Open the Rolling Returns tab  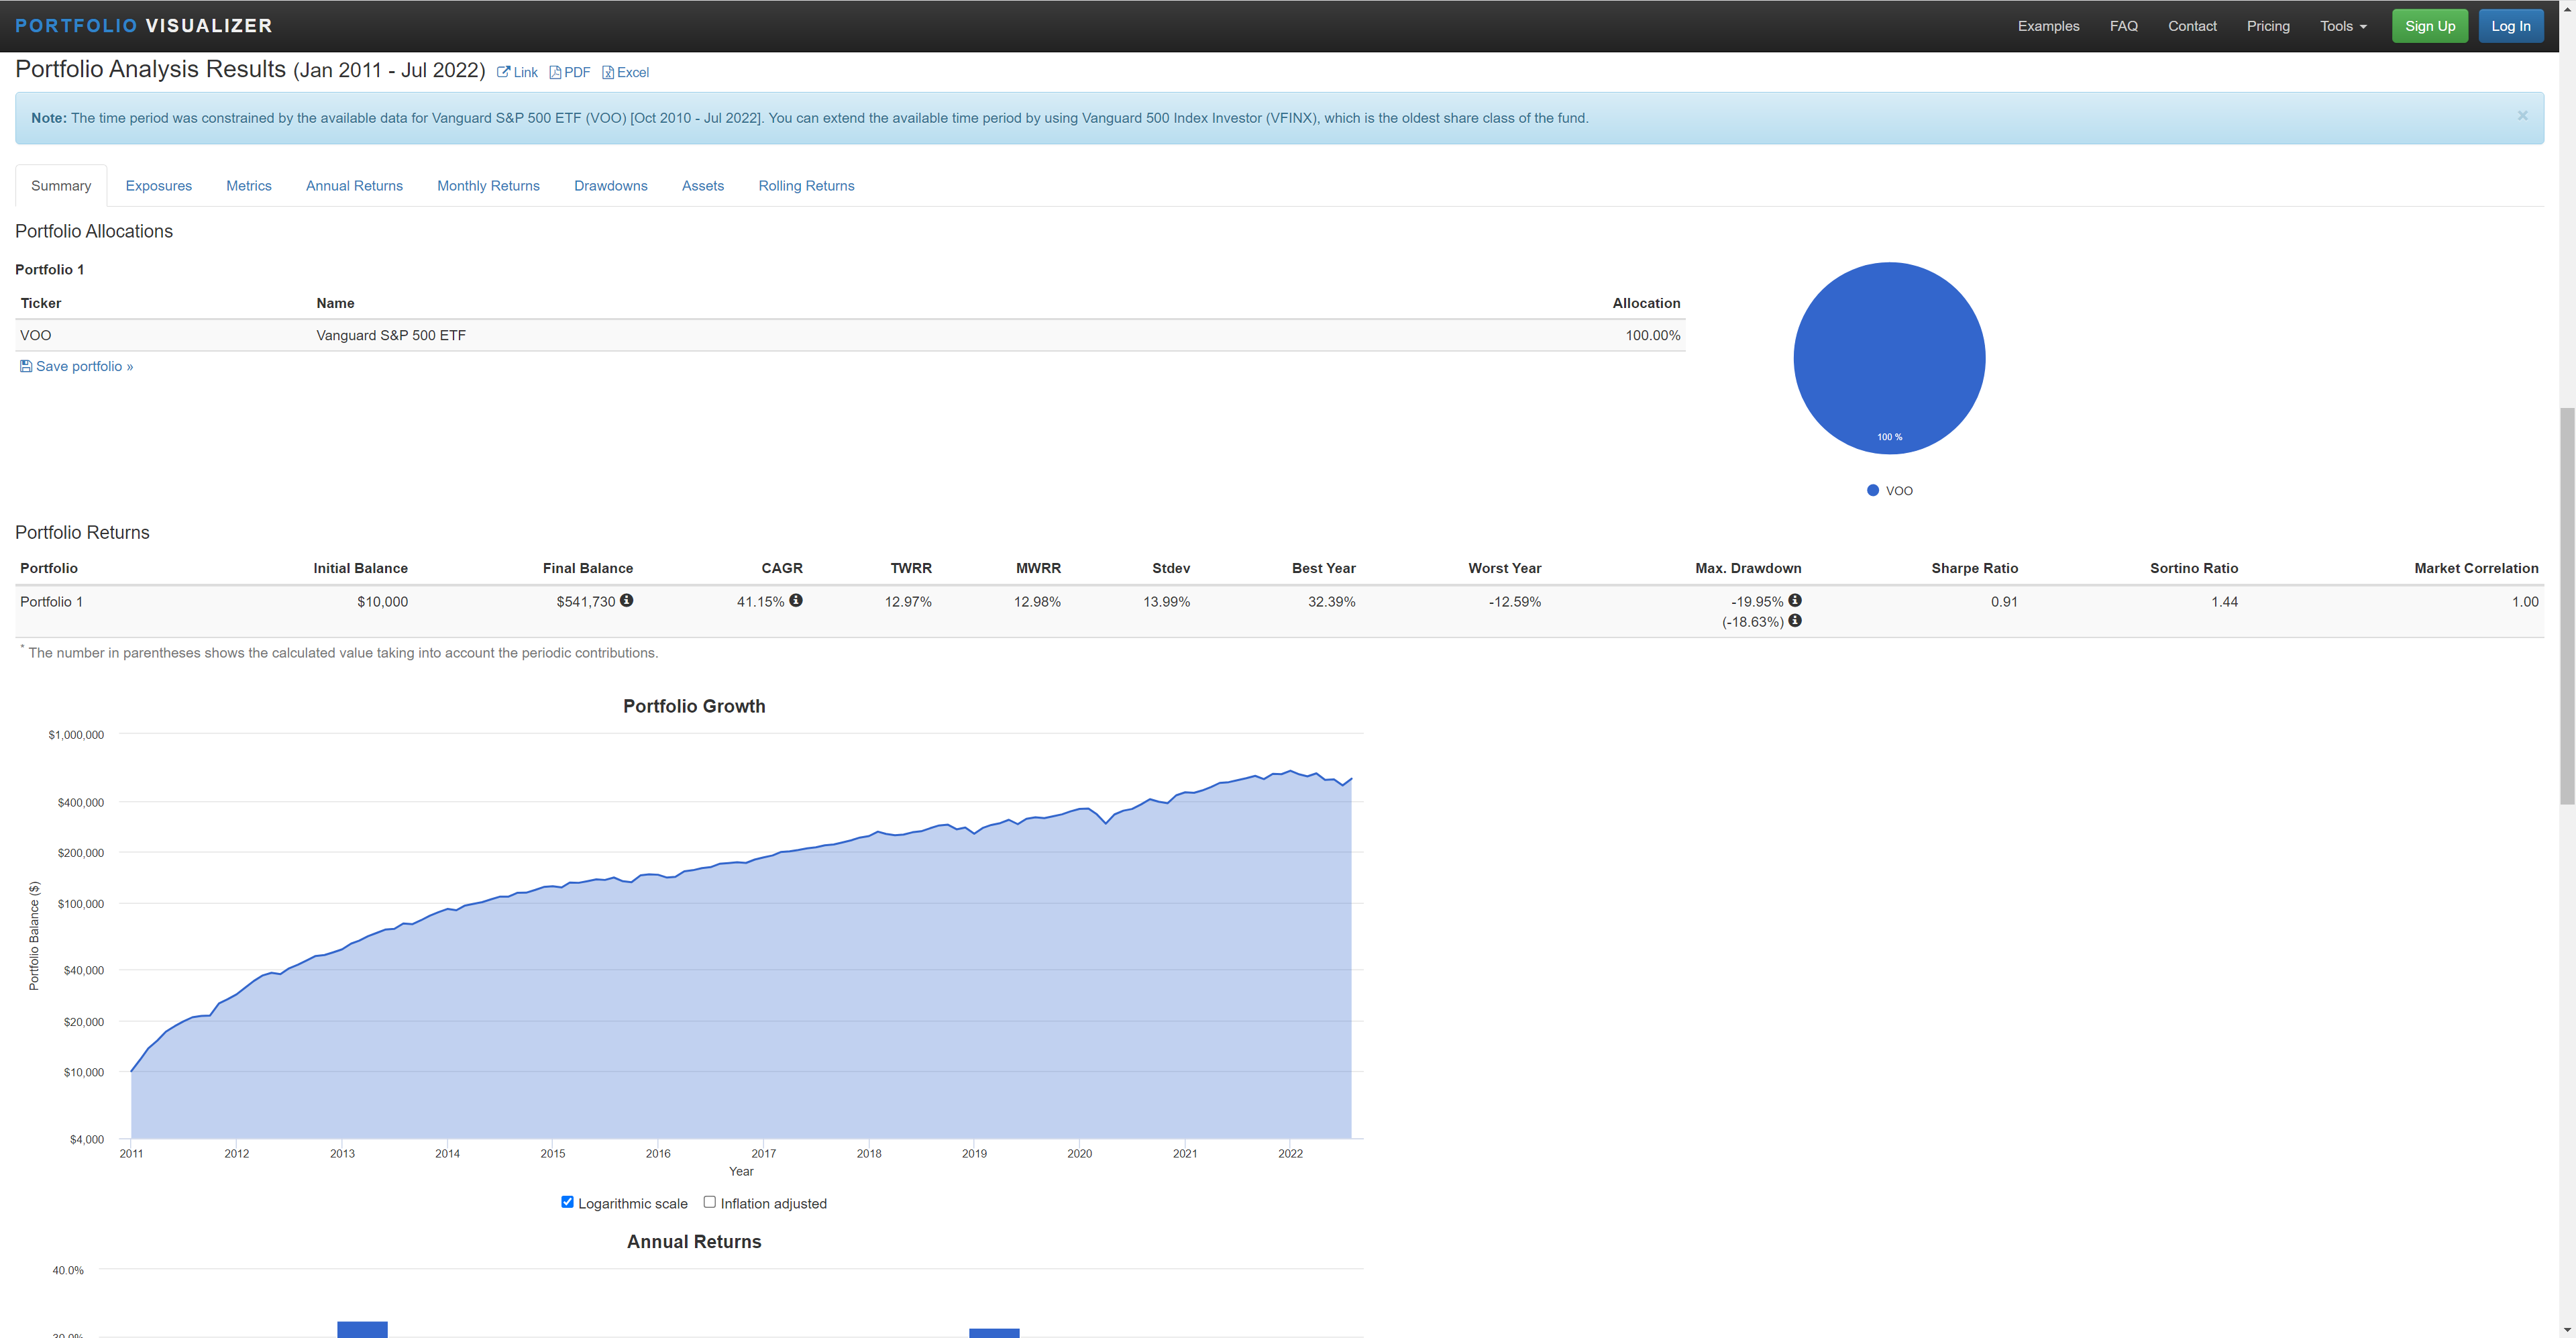[x=806, y=186]
